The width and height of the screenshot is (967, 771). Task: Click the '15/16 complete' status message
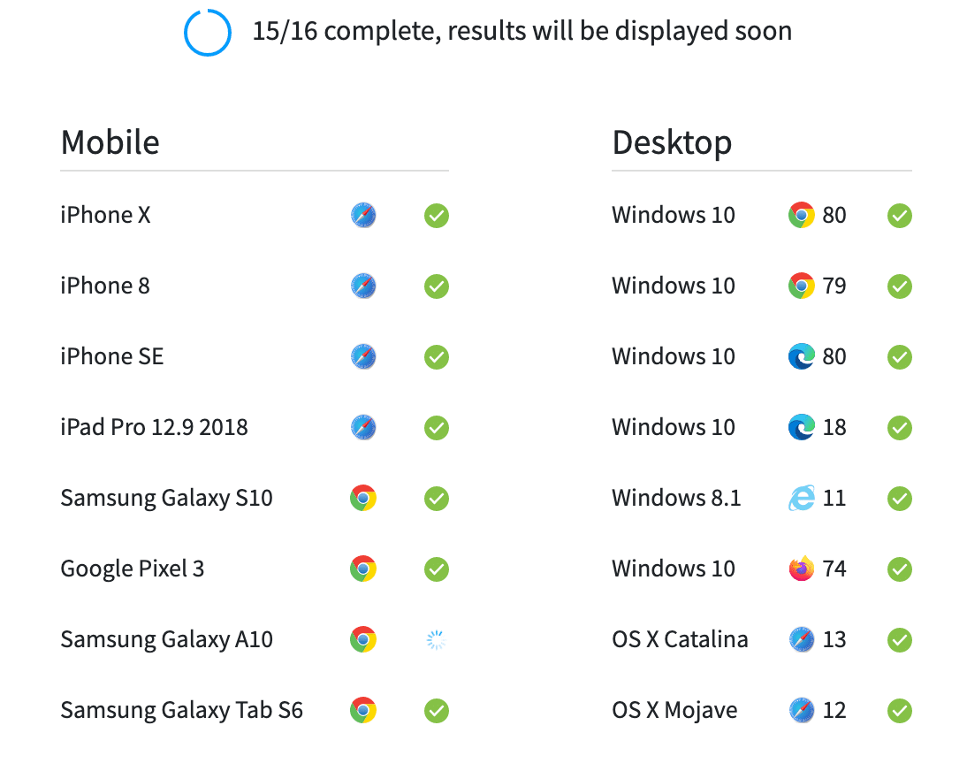pyautogui.click(x=522, y=32)
